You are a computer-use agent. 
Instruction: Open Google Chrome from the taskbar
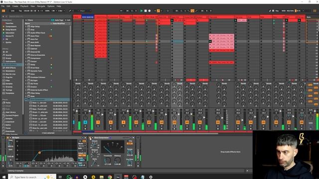pos(110,177)
